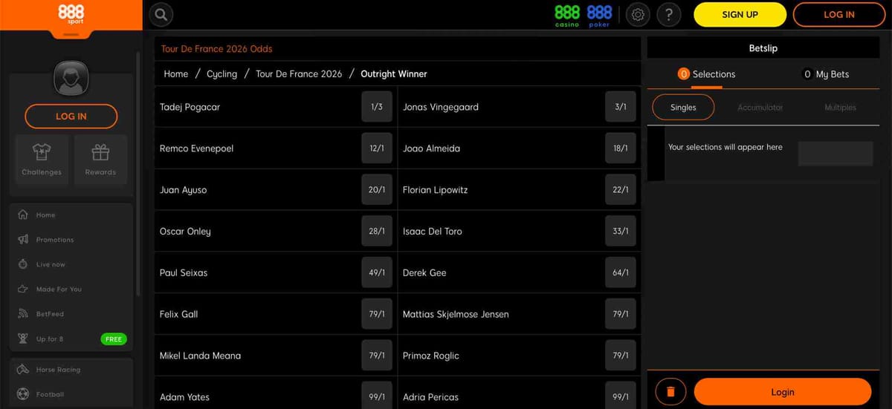Switch to the Selections tab

point(706,74)
